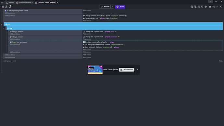Delete the selected event with trash icon
This screenshot has width=224, height=126.
[x=210, y=7]
